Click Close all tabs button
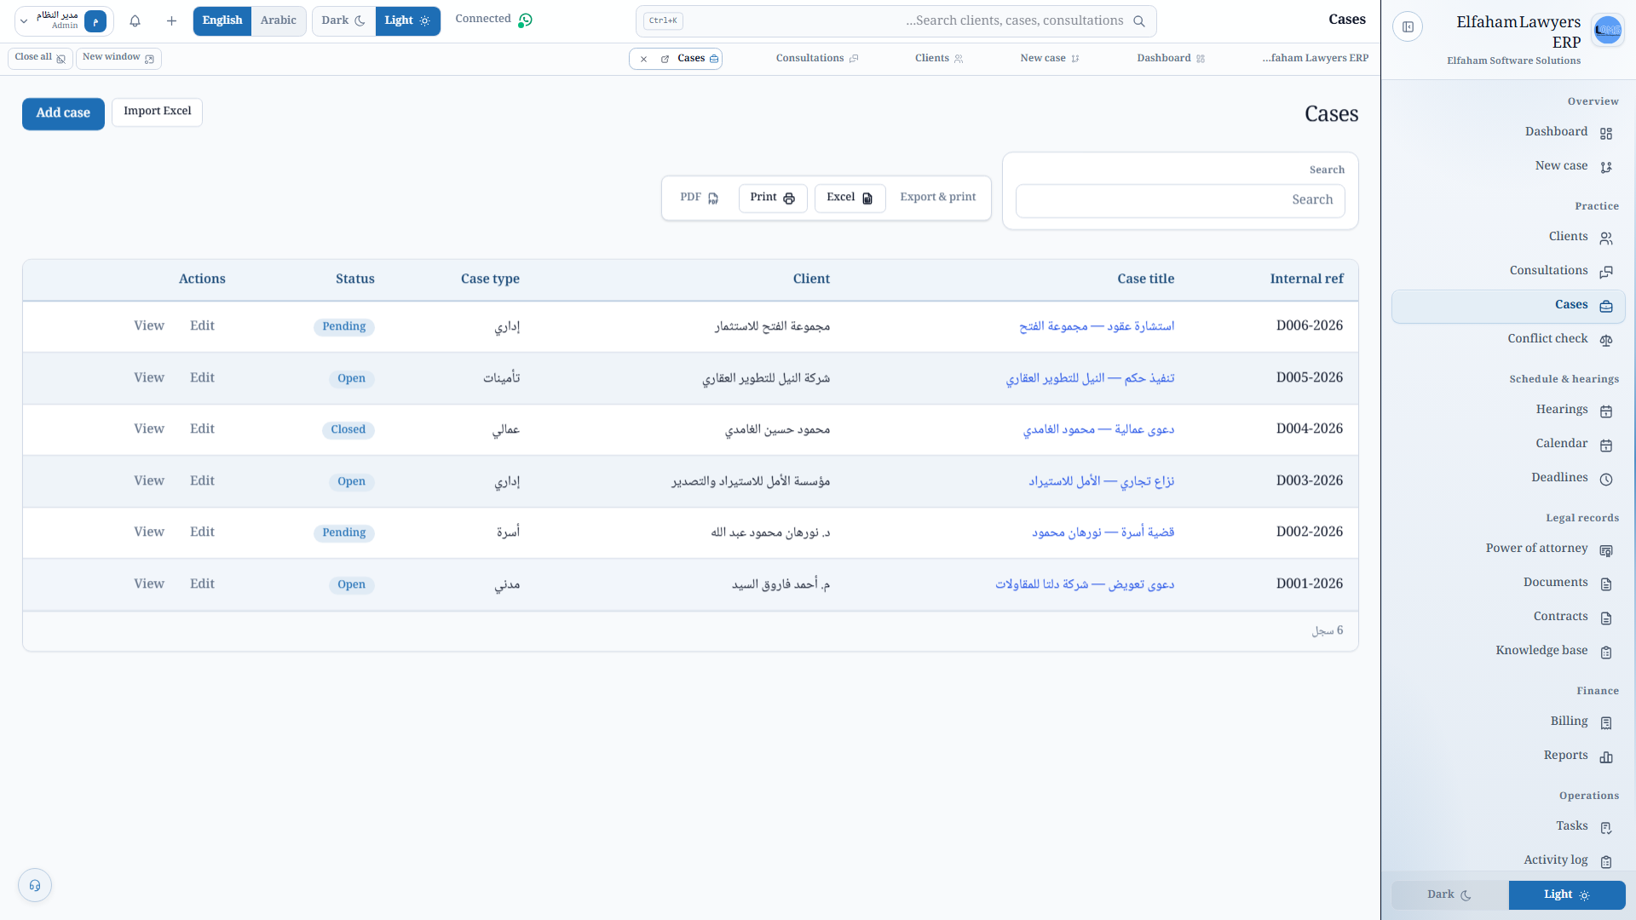Image resolution: width=1636 pixels, height=920 pixels. pyautogui.click(x=40, y=58)
